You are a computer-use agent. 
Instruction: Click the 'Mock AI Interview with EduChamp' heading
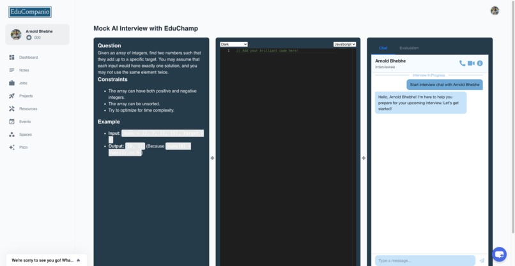click(x=146, y=29)
